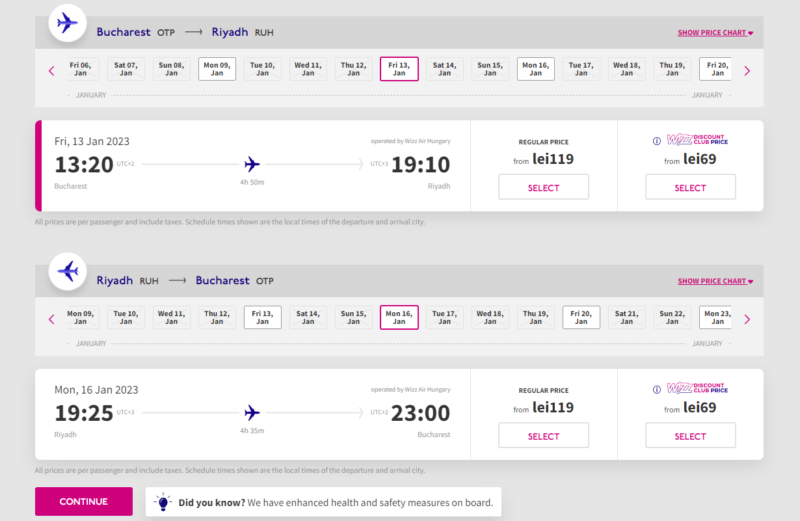Select outbound Wizz Discount Club price lei69
This screenshot has height=521, width=800.
(x=691, y=187)
